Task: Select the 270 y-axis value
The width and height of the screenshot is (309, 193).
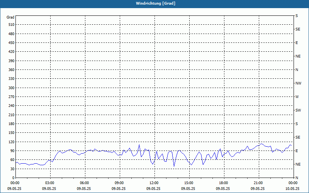Action: tap(12, 97)
